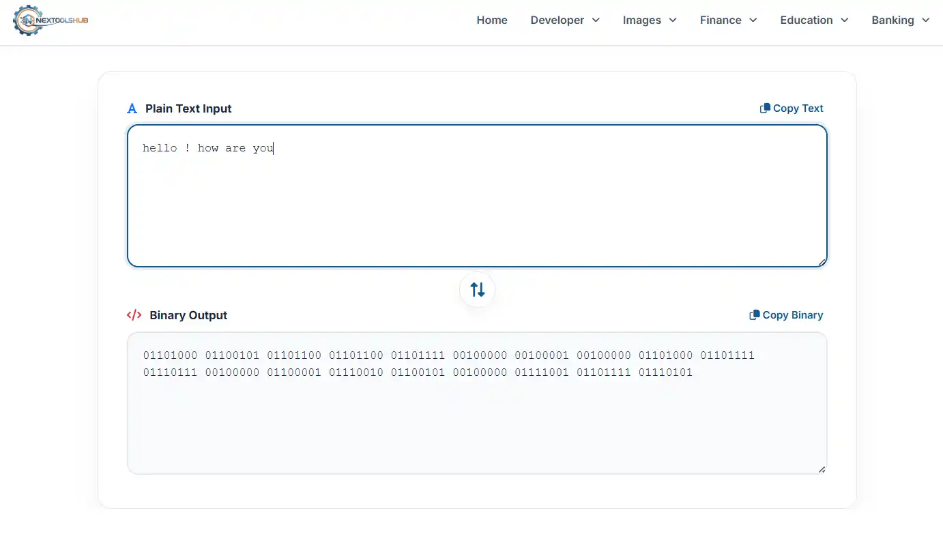Click the Copy Binary link
This screenshot has height=543, width=943.
click(x=792, y=314)
